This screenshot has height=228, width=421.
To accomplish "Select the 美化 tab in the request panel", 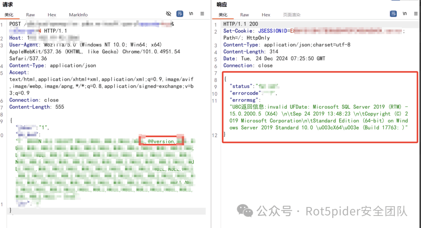I will click(9, 15).
